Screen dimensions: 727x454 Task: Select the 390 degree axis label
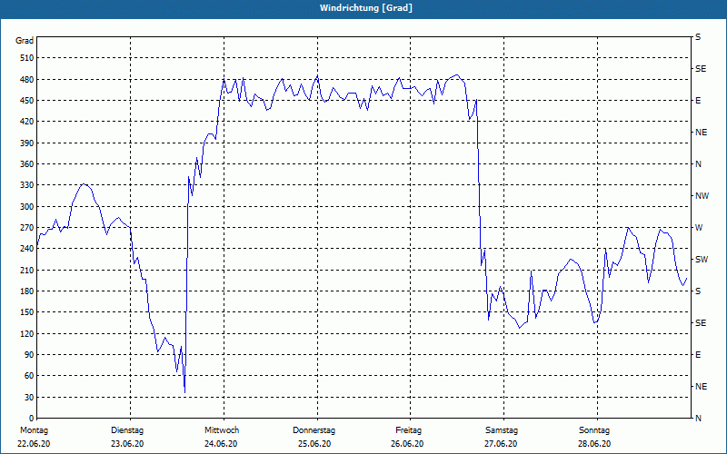[27, 143]
